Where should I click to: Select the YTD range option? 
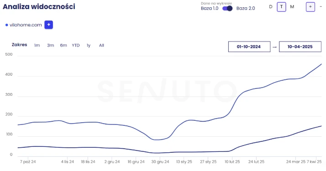coord(76,45)
